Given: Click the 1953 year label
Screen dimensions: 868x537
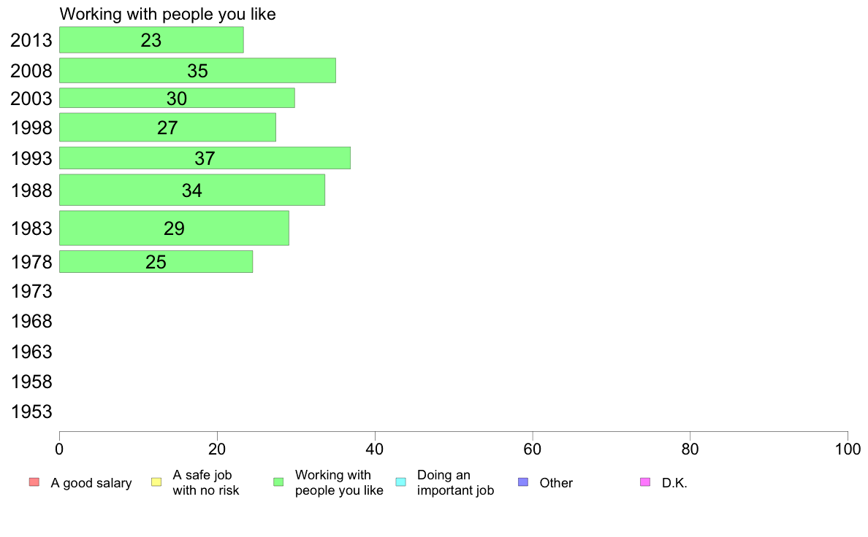Looking at the screenshot, I should coord(31,412).
